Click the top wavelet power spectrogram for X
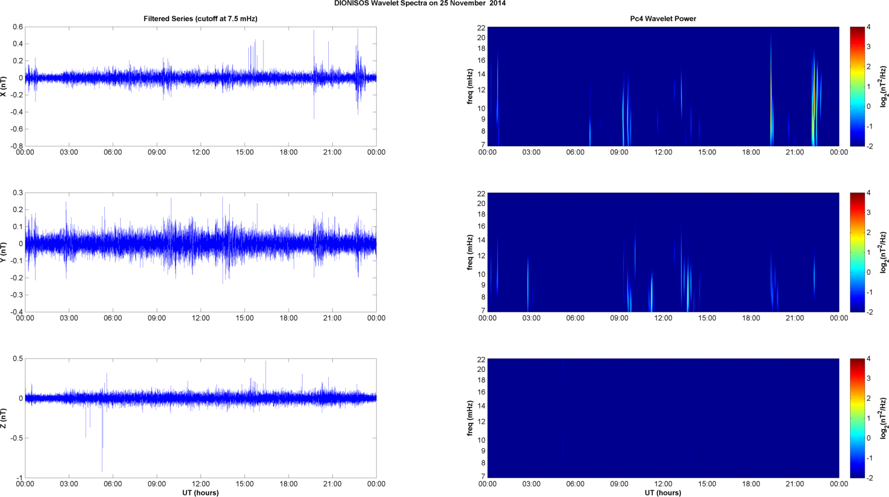This screenshot has height=497, width=889. point(663,86)
